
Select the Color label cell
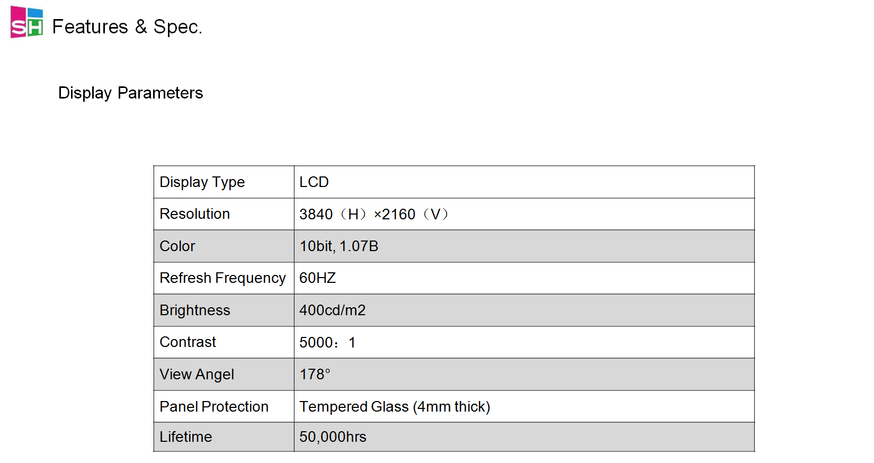[177, 246]
